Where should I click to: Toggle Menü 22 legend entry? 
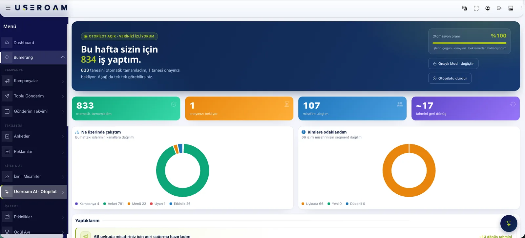click(137, 204)
